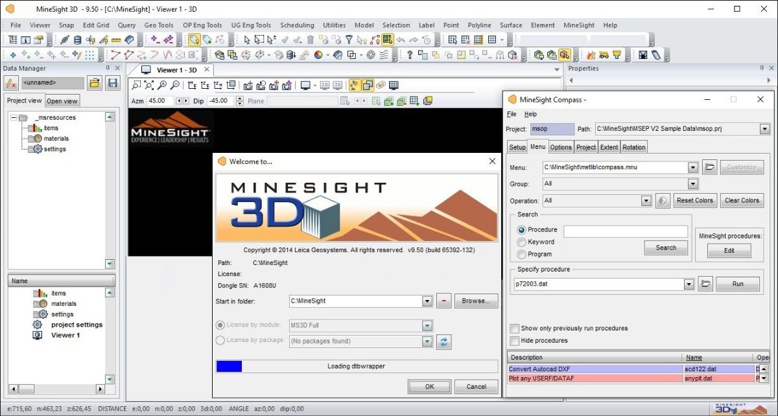Click the Data Manager open folder icon
Screen dimensions: 778x416
tap(95, 83)
